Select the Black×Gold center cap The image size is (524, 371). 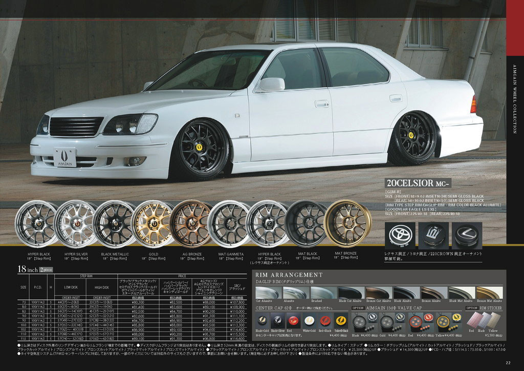pos(263,321)
